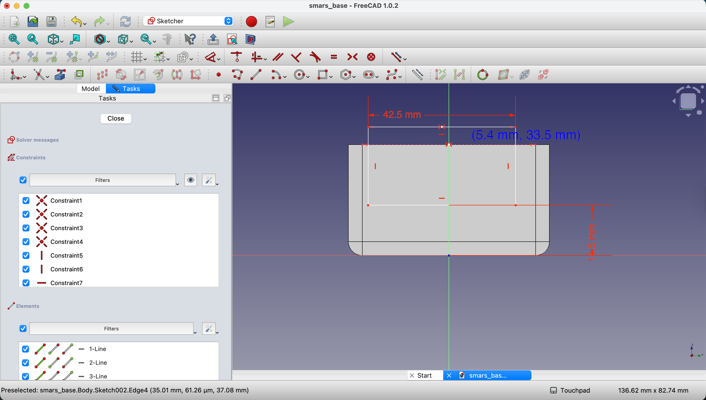Select the Equal constraint tool
The height and width of the screenshot is (400, 706).
coord(334,57)
